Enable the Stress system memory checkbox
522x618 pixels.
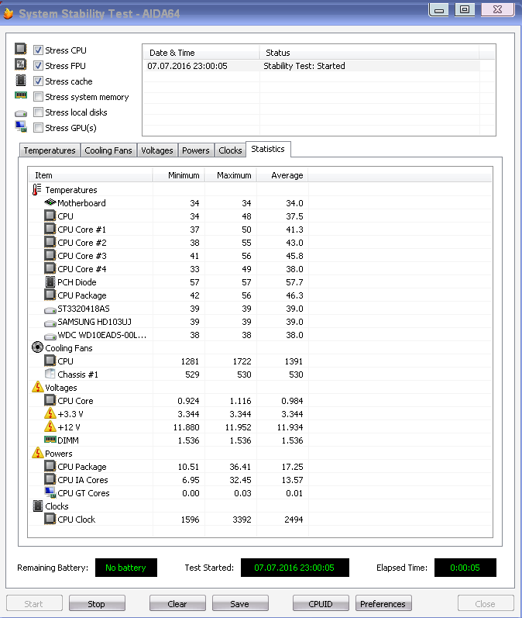38,97
